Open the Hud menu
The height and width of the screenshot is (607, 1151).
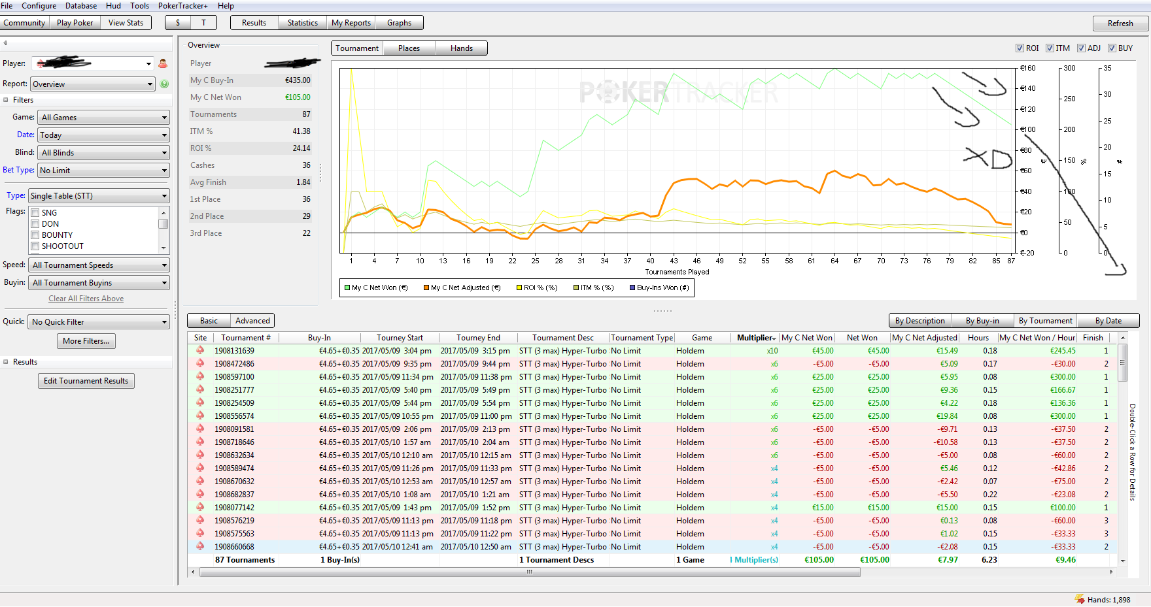[x=113, y=6]
